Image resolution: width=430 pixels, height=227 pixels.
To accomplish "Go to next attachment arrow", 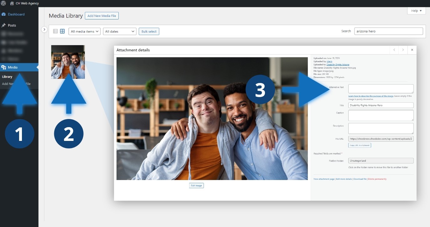I will point(403,50).
